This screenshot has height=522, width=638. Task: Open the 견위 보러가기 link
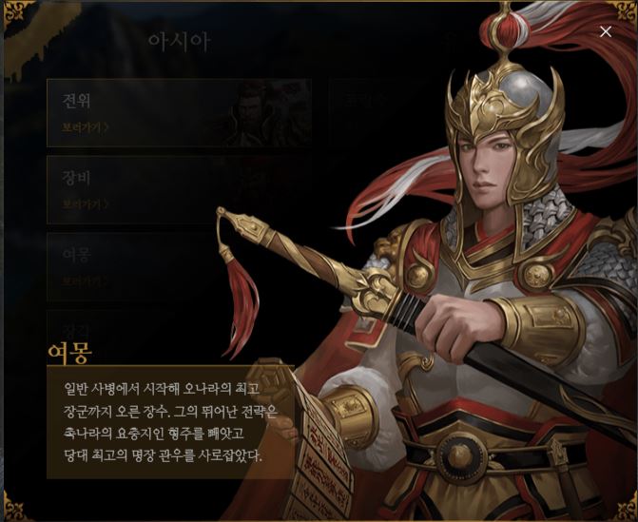85,127
